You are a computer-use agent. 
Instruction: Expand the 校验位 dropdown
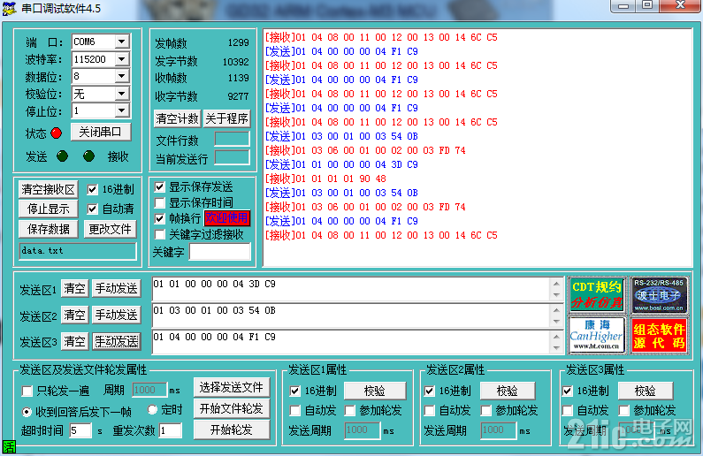point(121,94)
